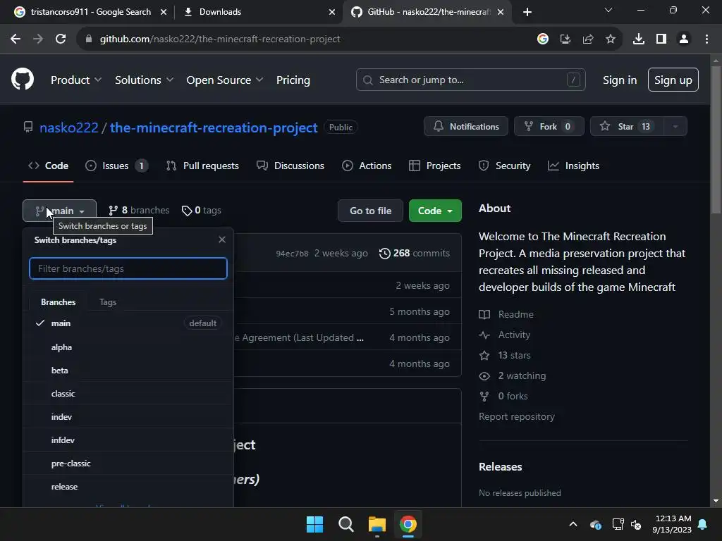Click the Google icon in address bar

point(543,39)
